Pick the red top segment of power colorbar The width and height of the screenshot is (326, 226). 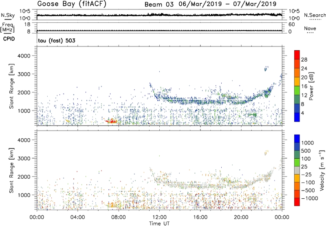pos(297,55)
